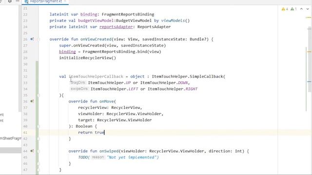Click the ReportsAdapter type on line 24
This screenshot has height=175, width=312.
(x=154, y=27)
